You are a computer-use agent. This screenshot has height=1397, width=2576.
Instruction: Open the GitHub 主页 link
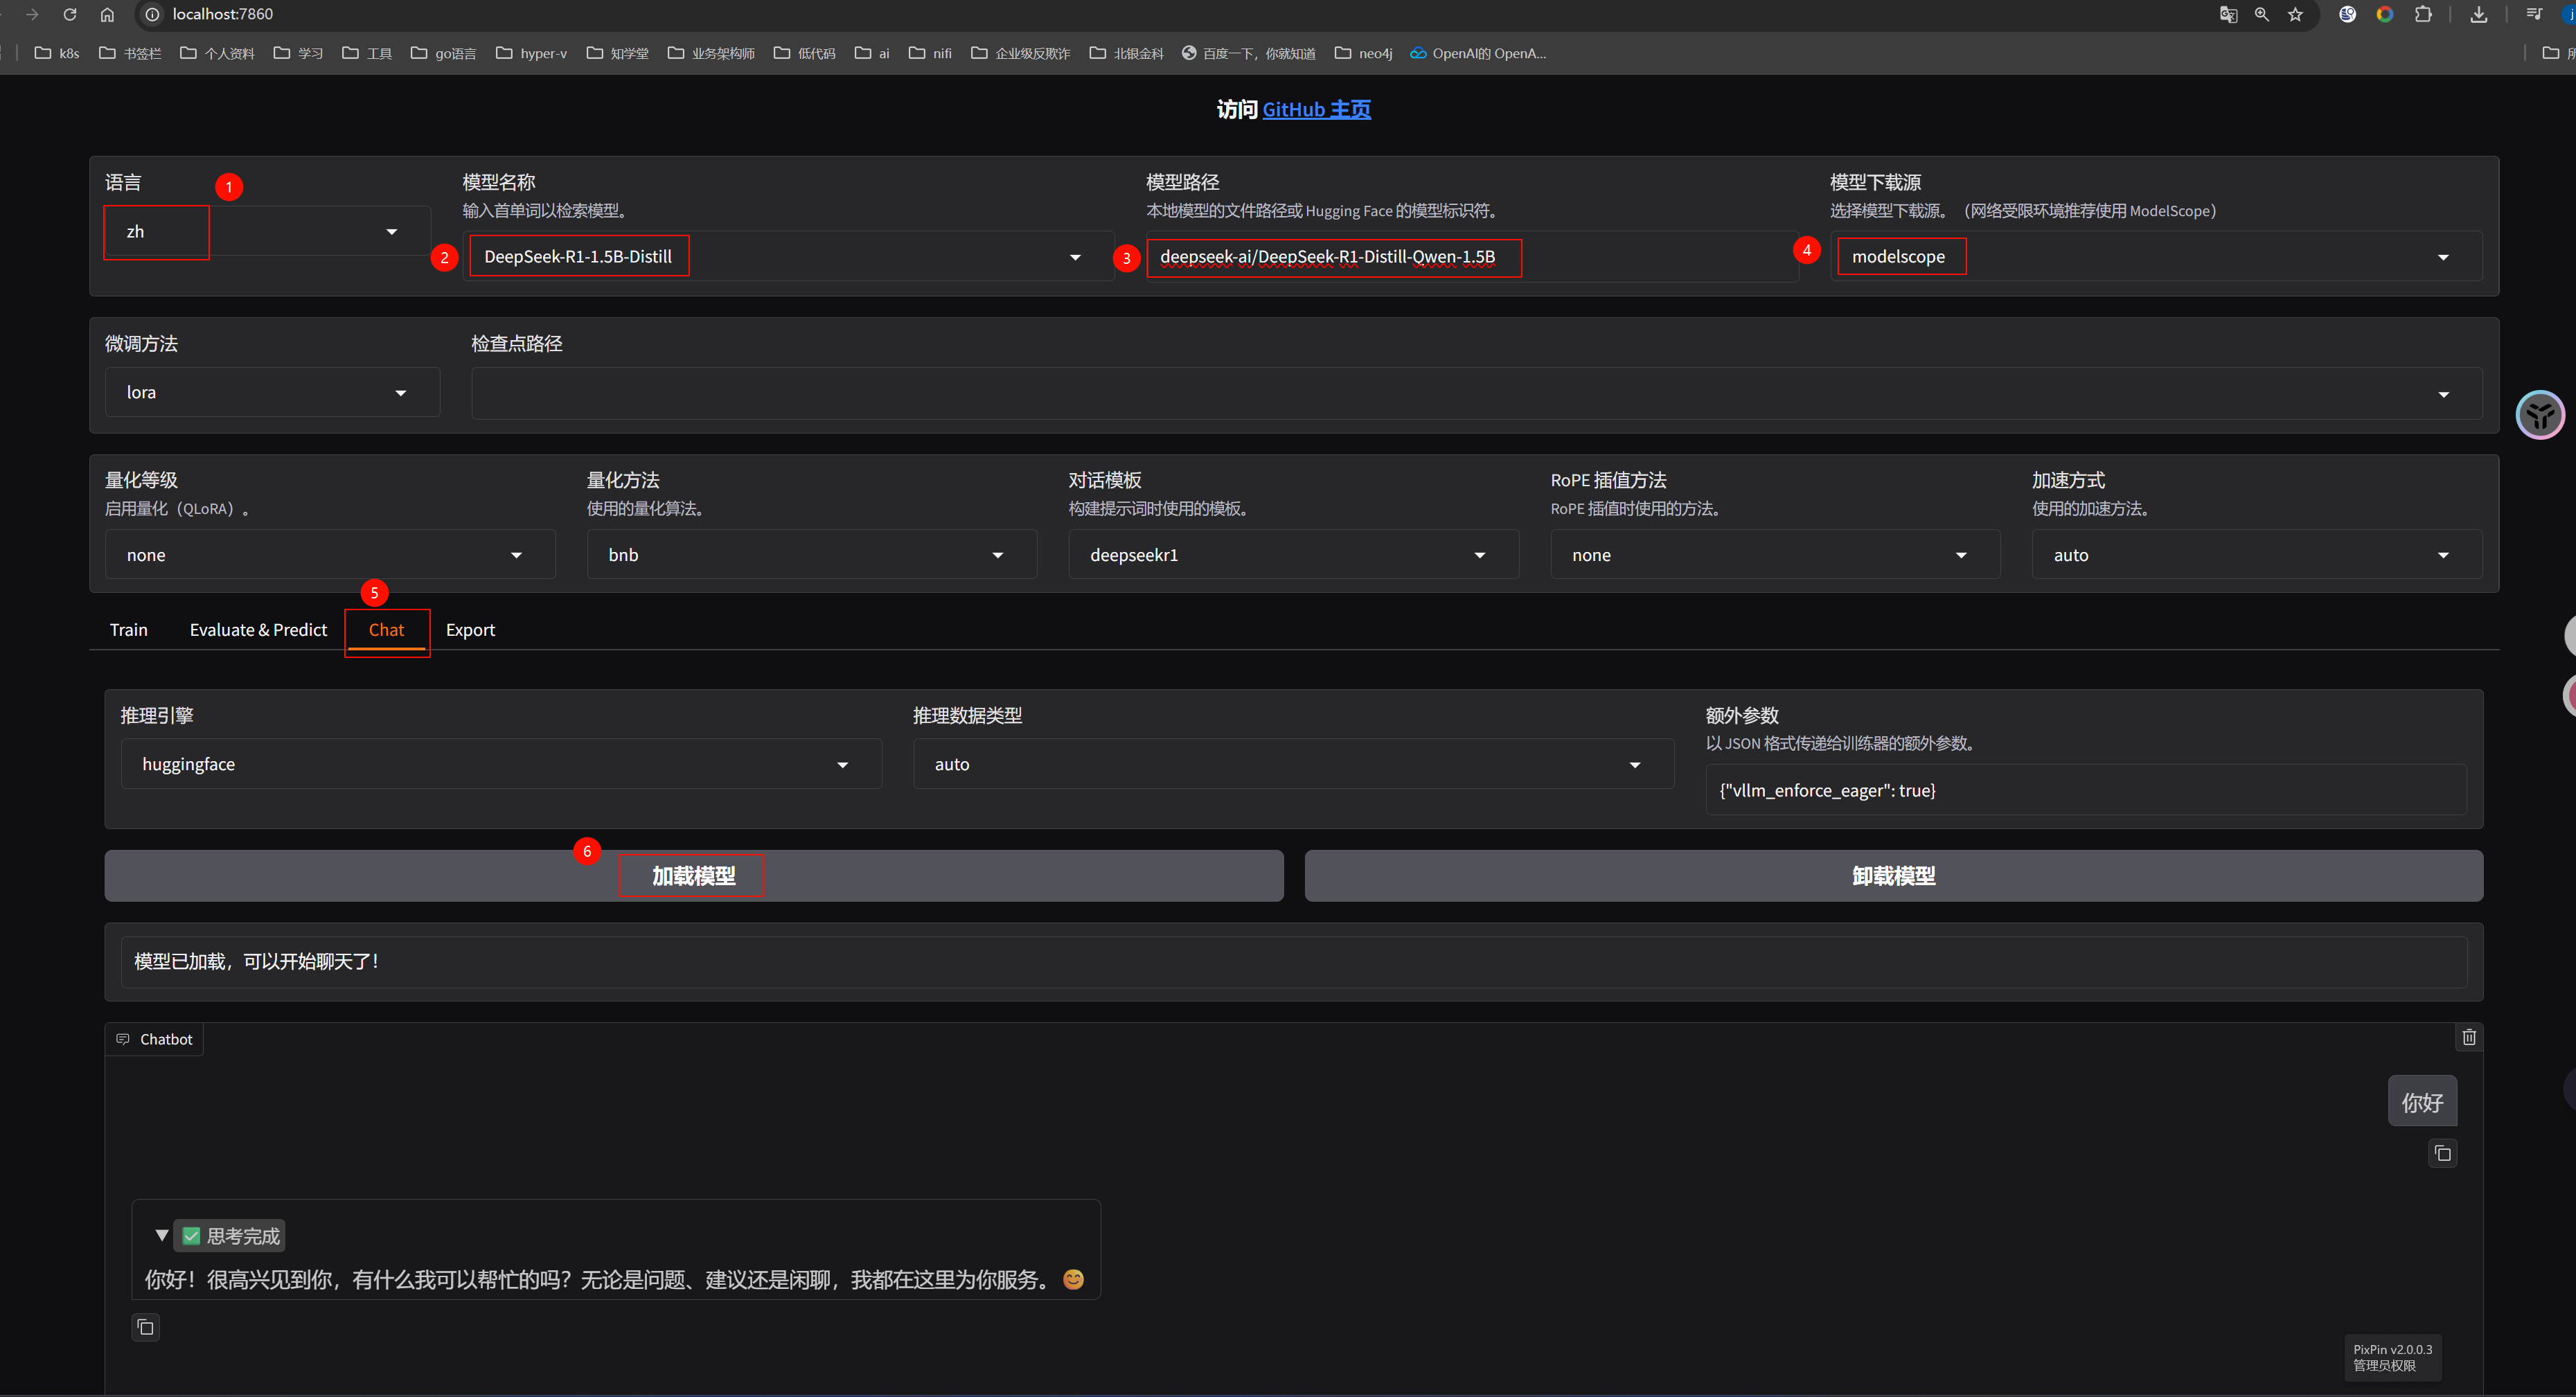(x=1316, y=110)
